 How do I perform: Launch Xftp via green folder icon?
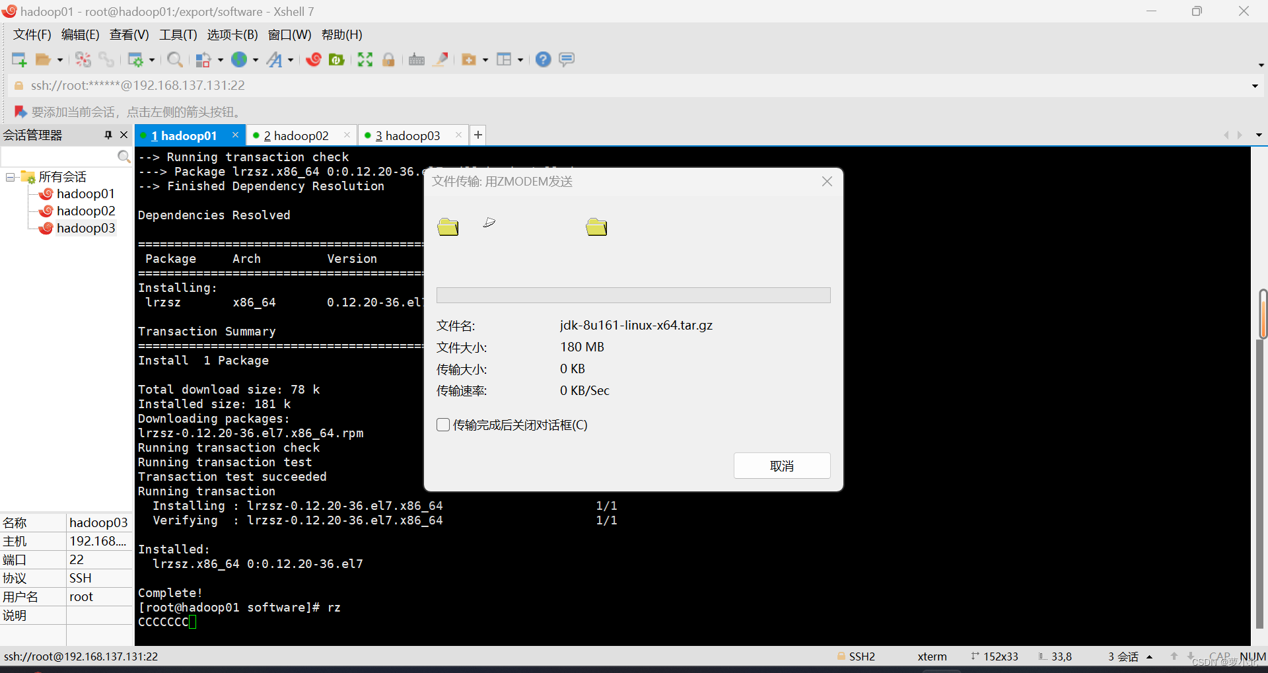pos(337,59)
